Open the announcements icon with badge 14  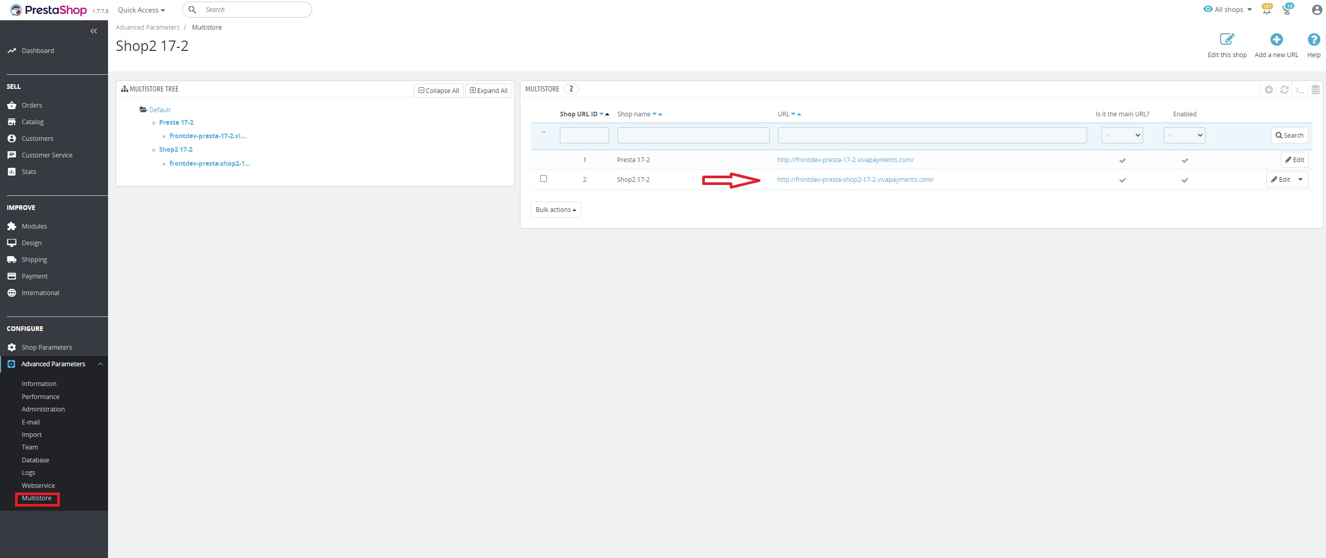point(1287,9)
